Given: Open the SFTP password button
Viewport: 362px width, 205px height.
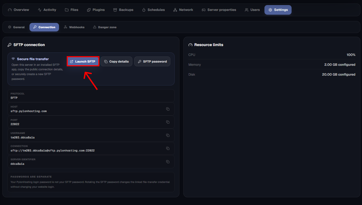Looking at the screenshot, I should tap(152, 61).
